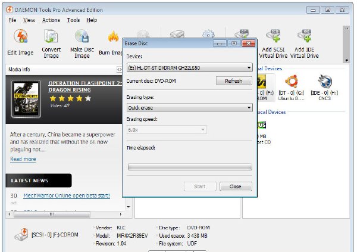Select the physical device icon

pos(262,125)
